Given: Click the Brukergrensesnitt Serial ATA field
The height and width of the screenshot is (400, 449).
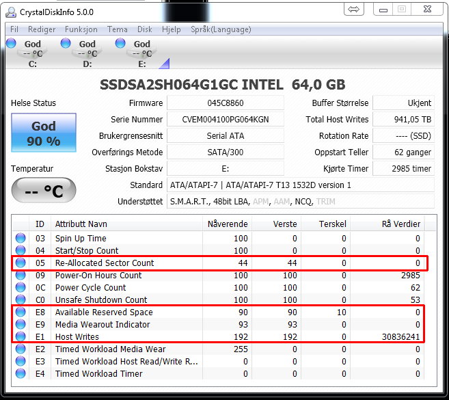Looking at the screenshot, I should pyautogui.click(x=226, y=135).
